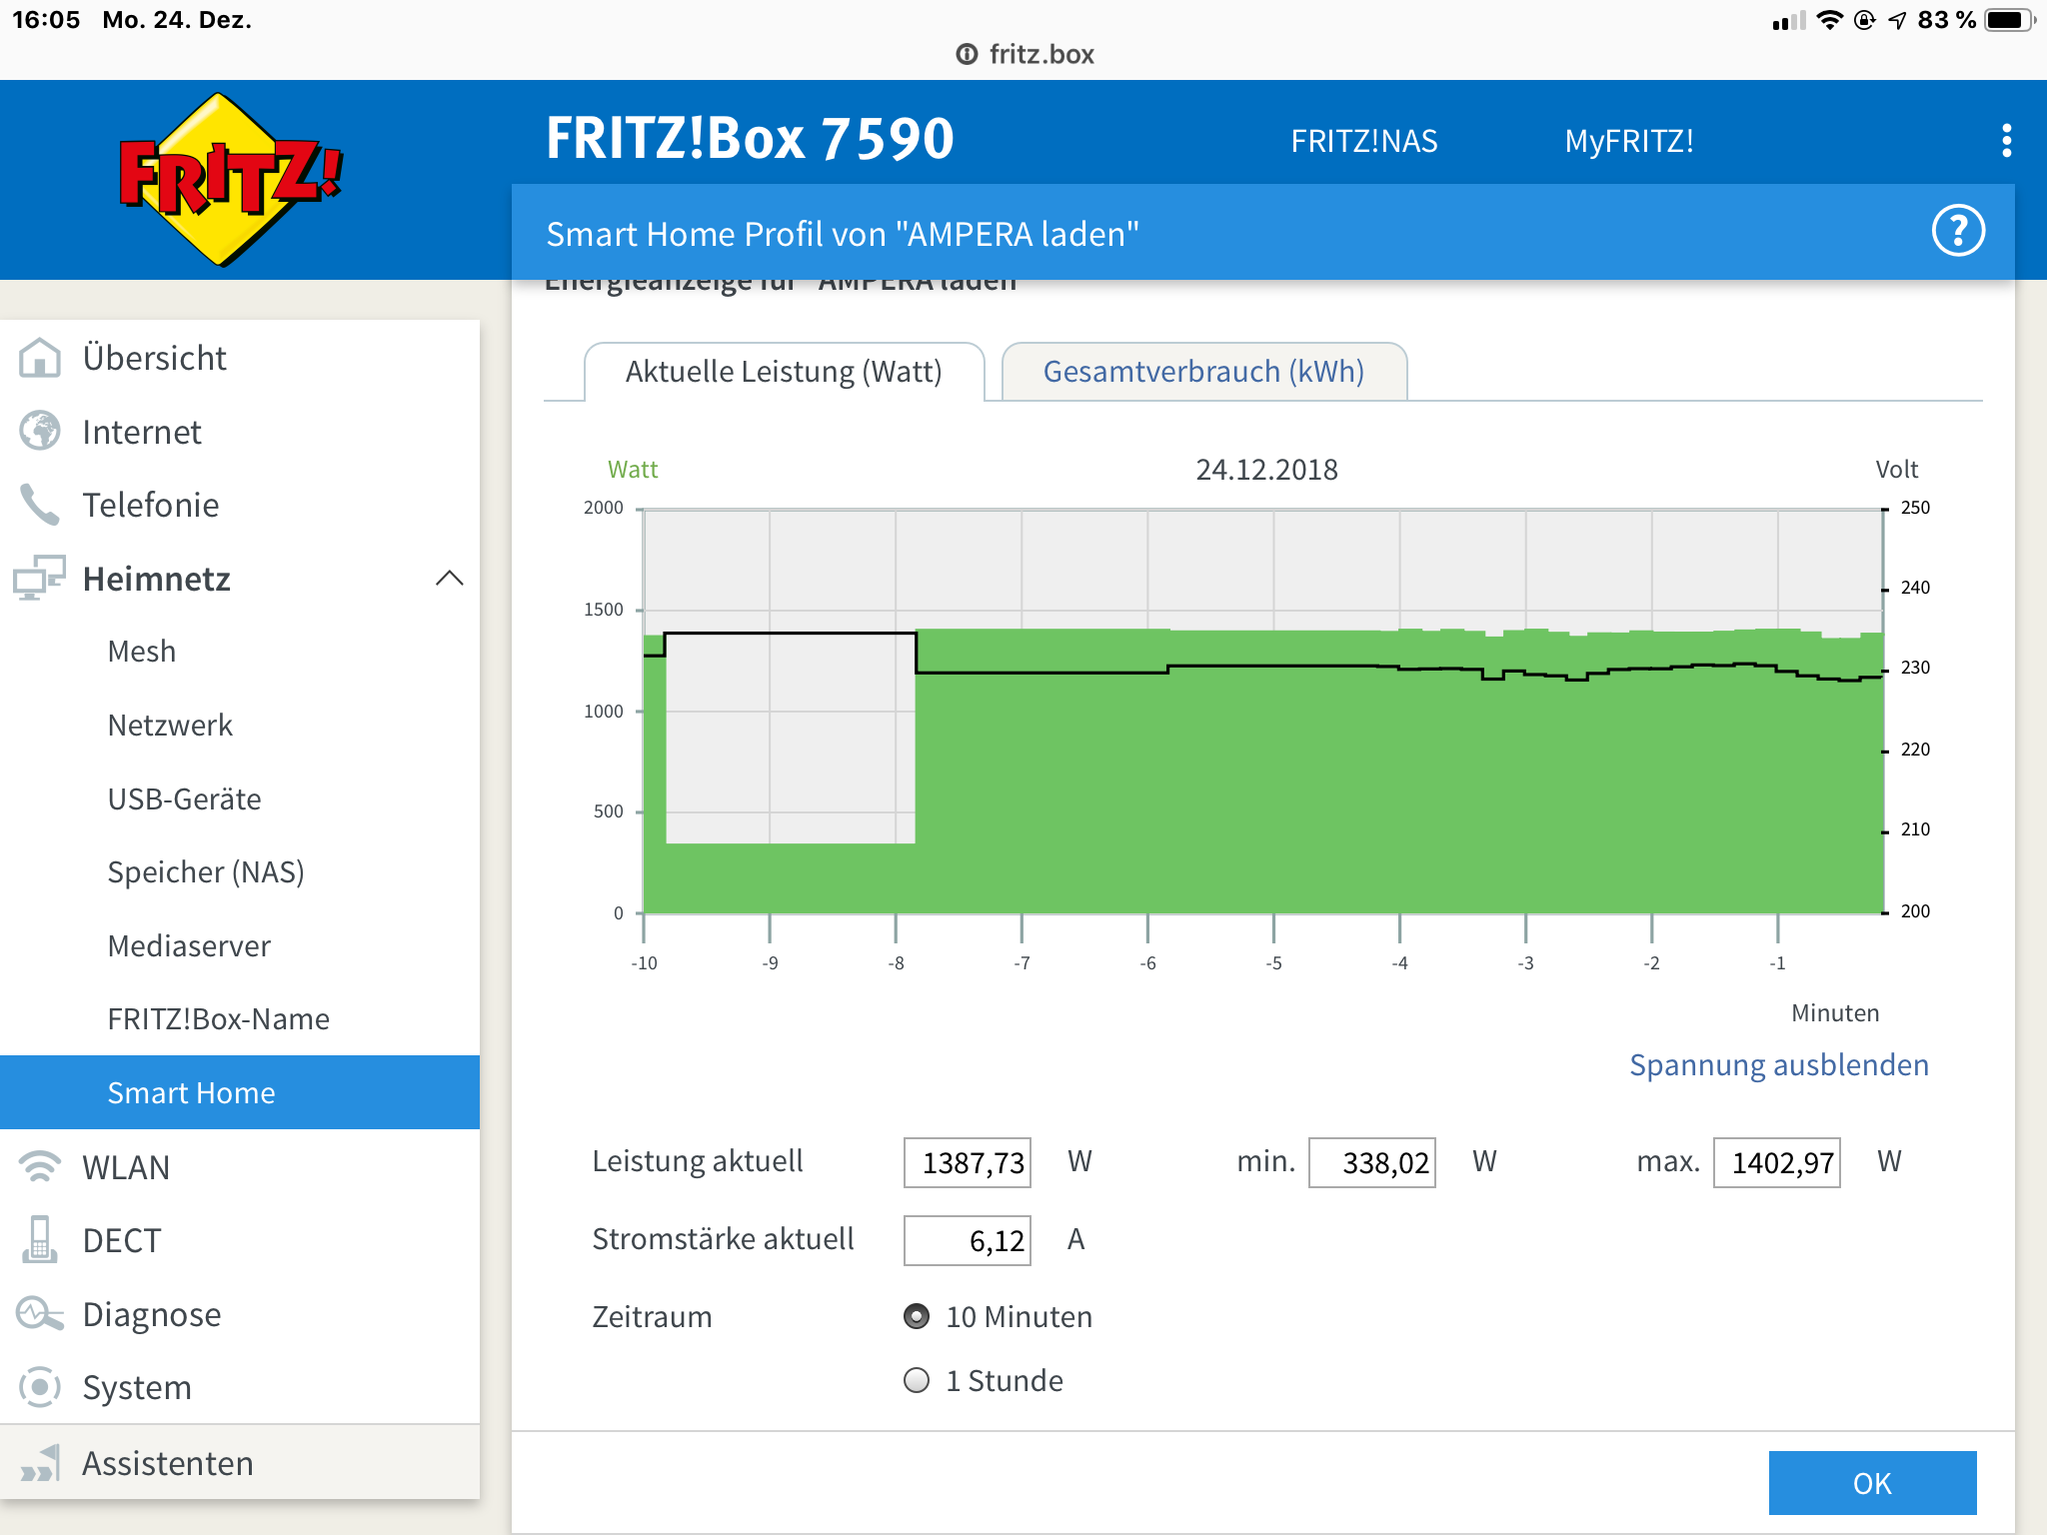Viewport: 2047px width, 1535px height.
Task: Click the DECT handset icon
Action: pyautogui.click(x=40, y=1240)
